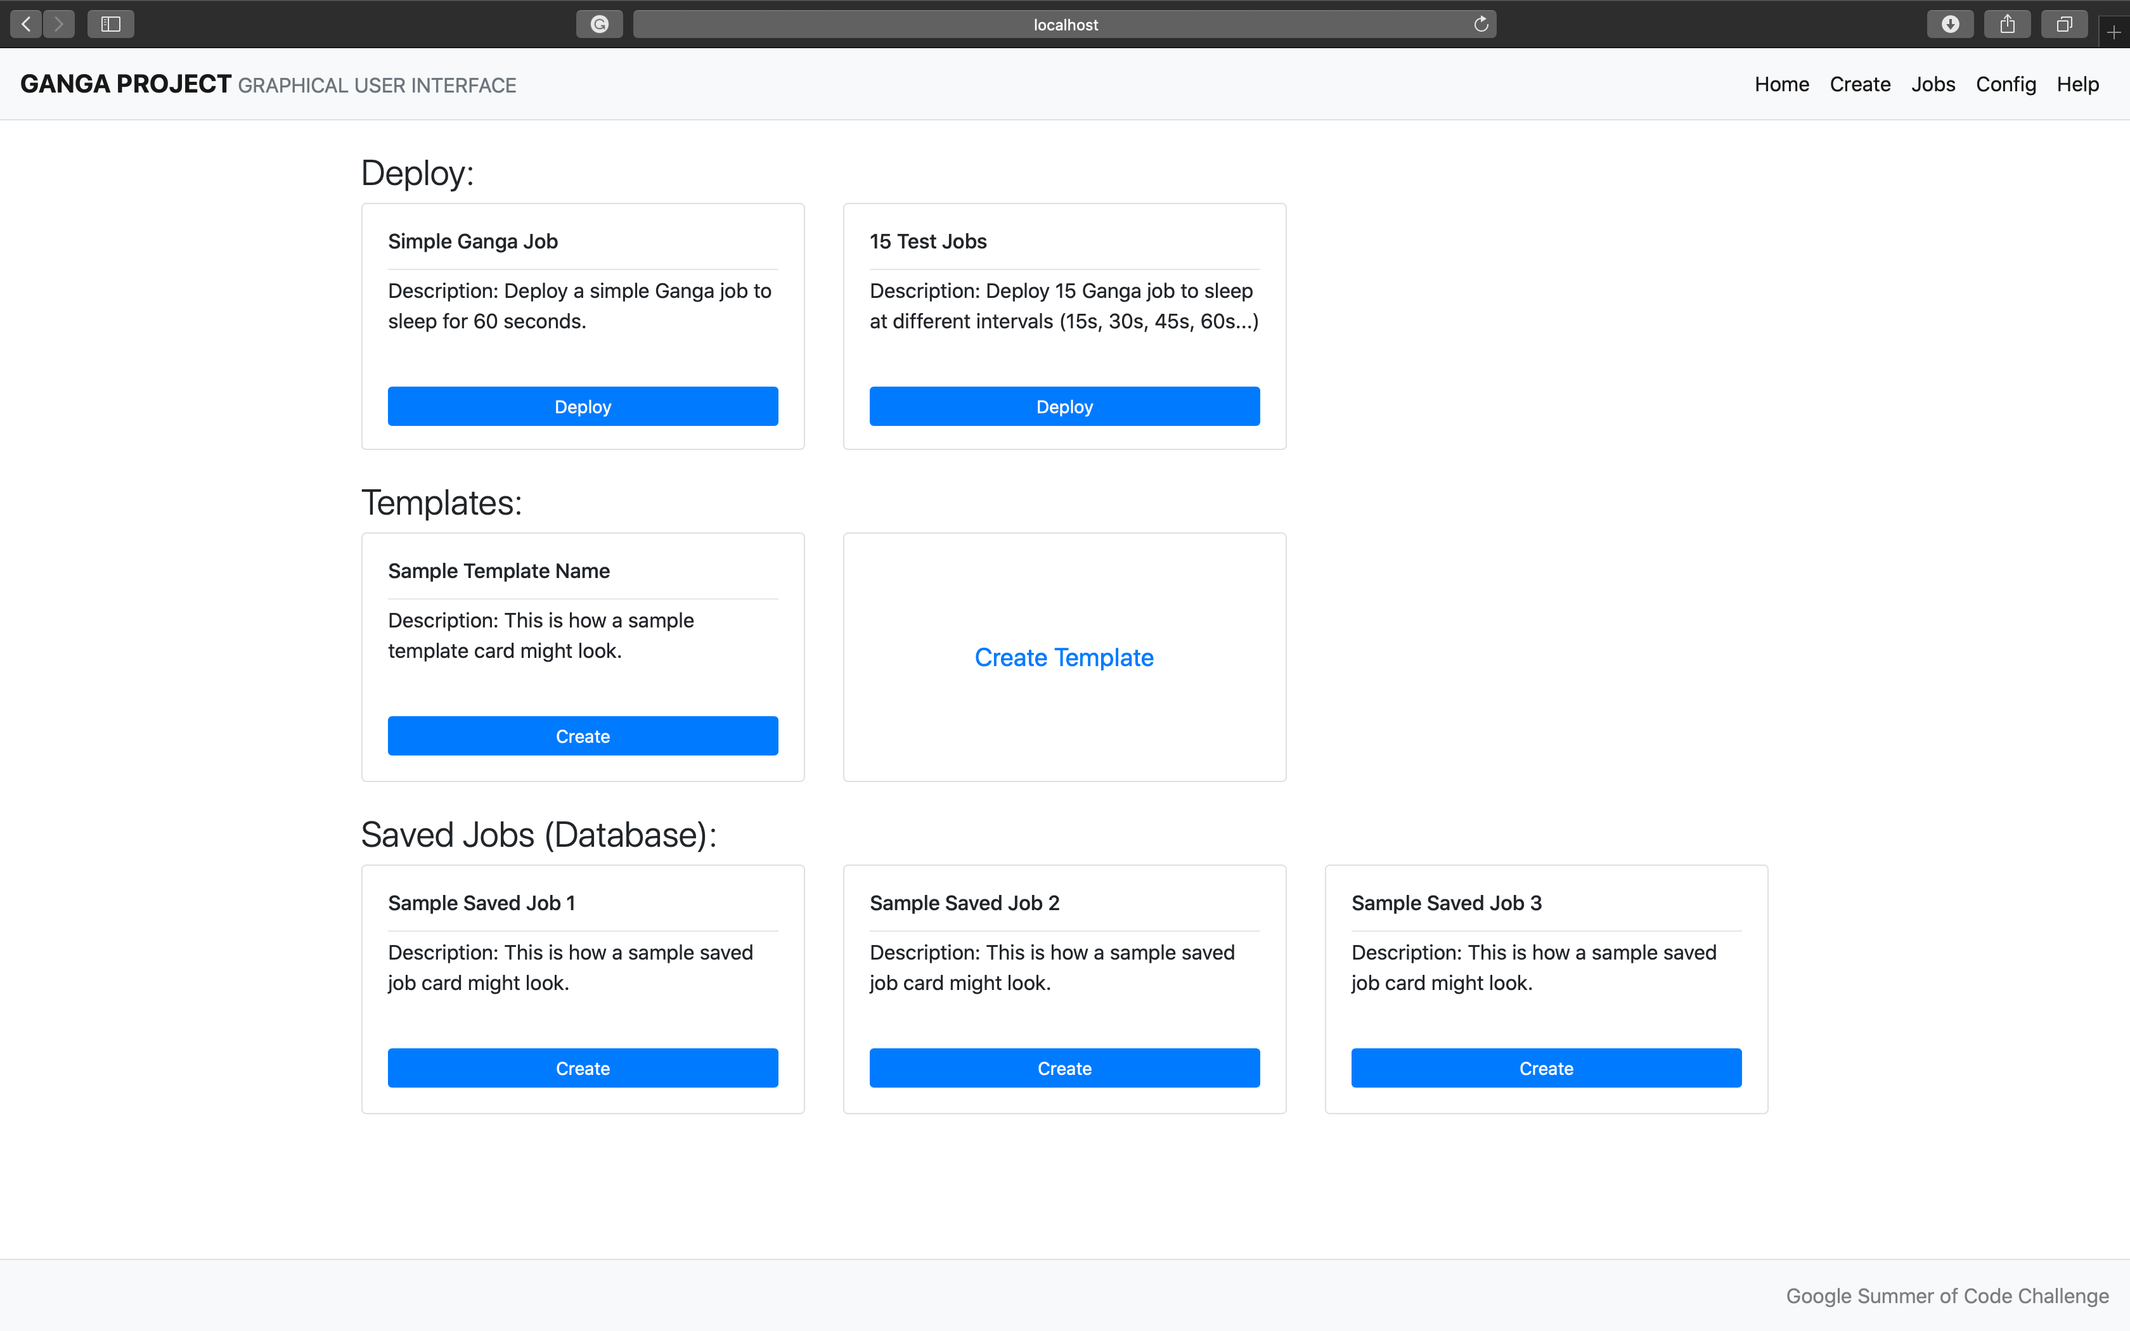Viewport: 2130px width, 1331px height.
Task: Reload the localhost page
Action: (x=1481, y=24)
